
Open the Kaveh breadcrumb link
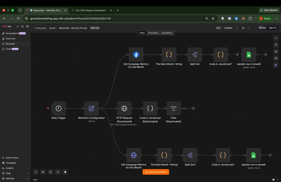pos(53,28)
